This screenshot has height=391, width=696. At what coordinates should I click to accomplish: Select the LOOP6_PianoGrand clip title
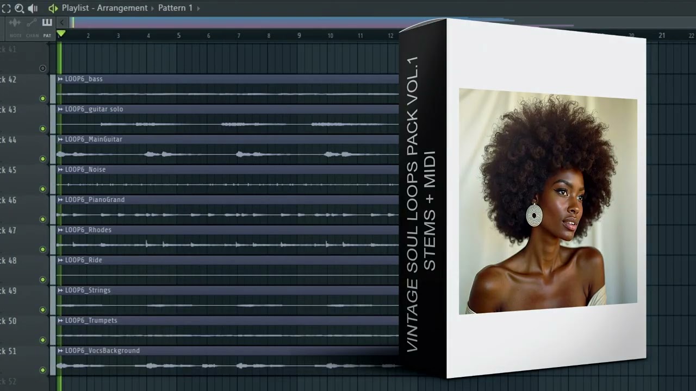pos(95,200)
